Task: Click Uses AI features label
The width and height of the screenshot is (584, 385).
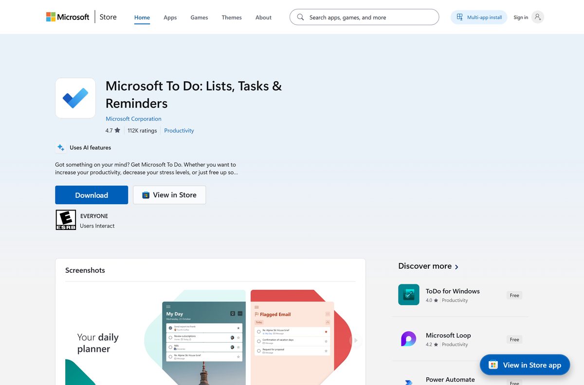Action: pyautogui.click(x=90, y=147)
